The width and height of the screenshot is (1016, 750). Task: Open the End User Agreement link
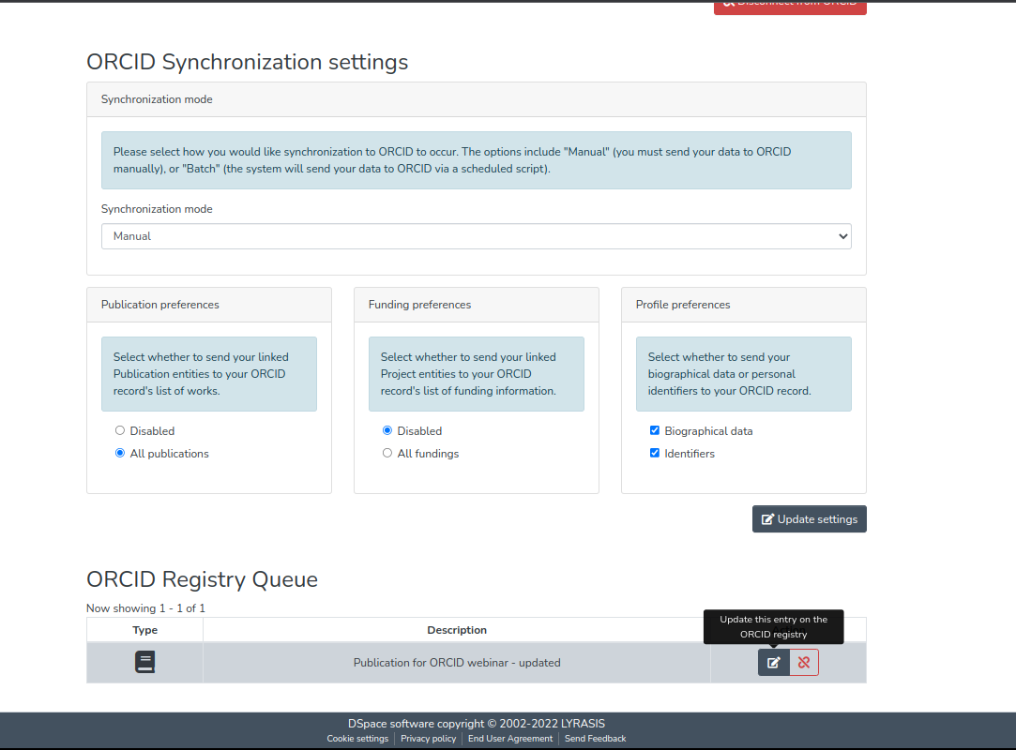(510, 739)
